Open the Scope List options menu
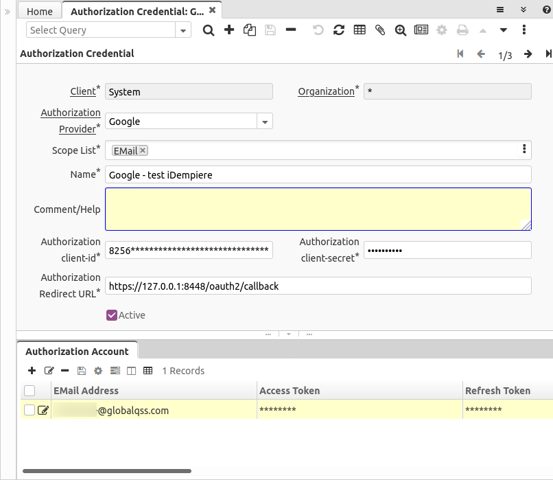This screenshot has height=480, width=553. click(524, 150)
